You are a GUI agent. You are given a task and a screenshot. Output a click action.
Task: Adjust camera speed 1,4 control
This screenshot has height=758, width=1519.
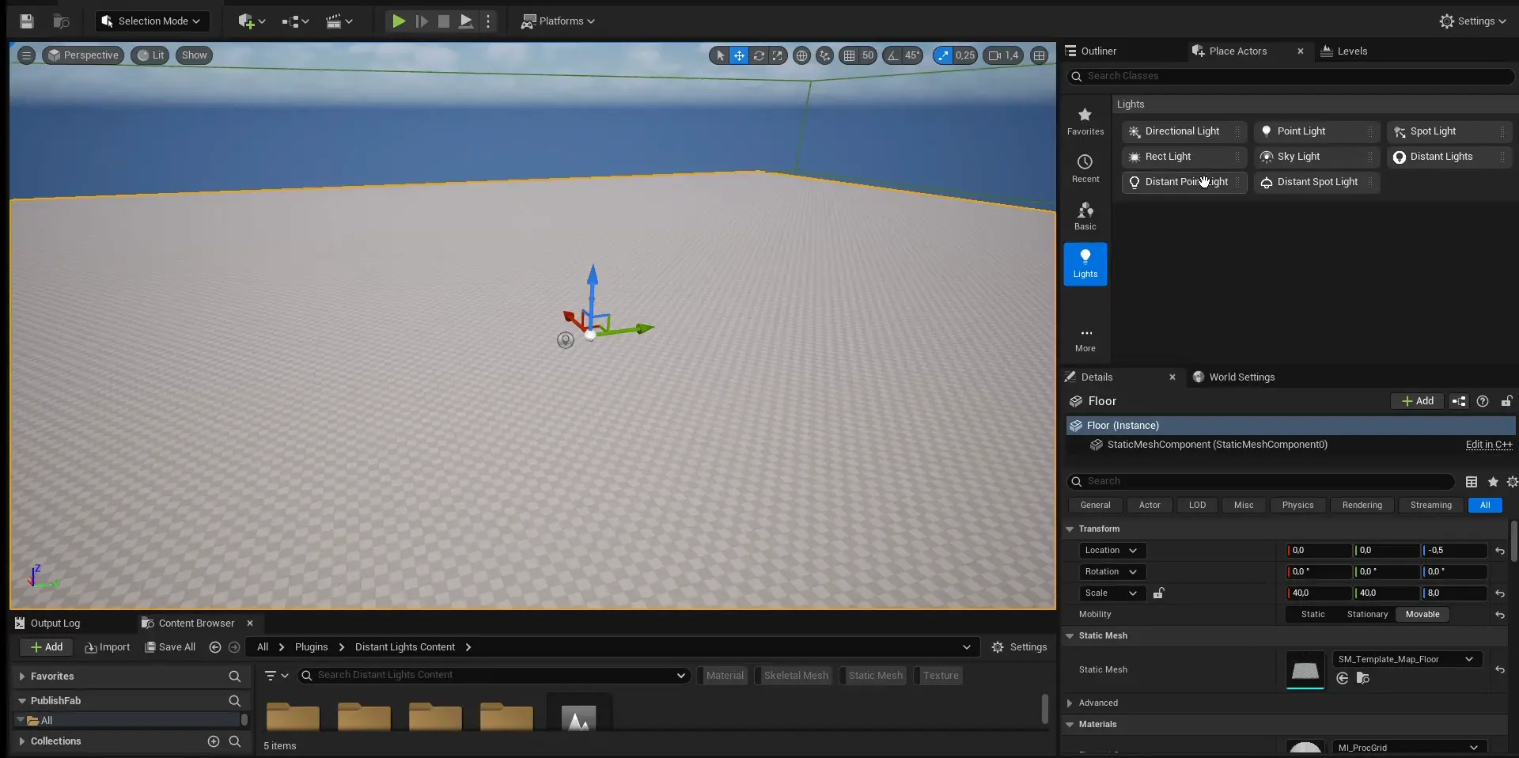click(1003, 55)
